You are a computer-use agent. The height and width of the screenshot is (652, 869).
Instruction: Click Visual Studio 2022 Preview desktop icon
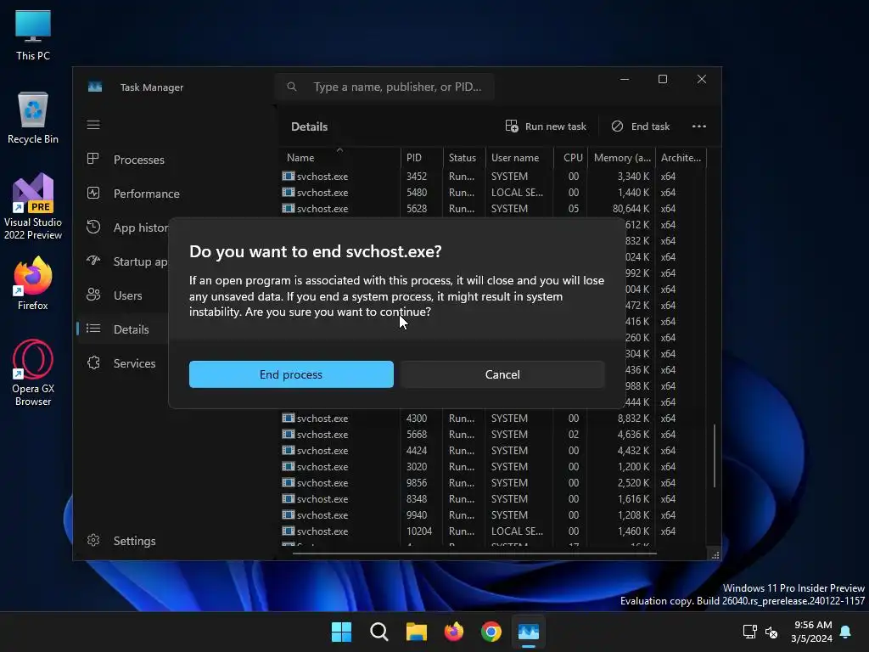point(33,207)
